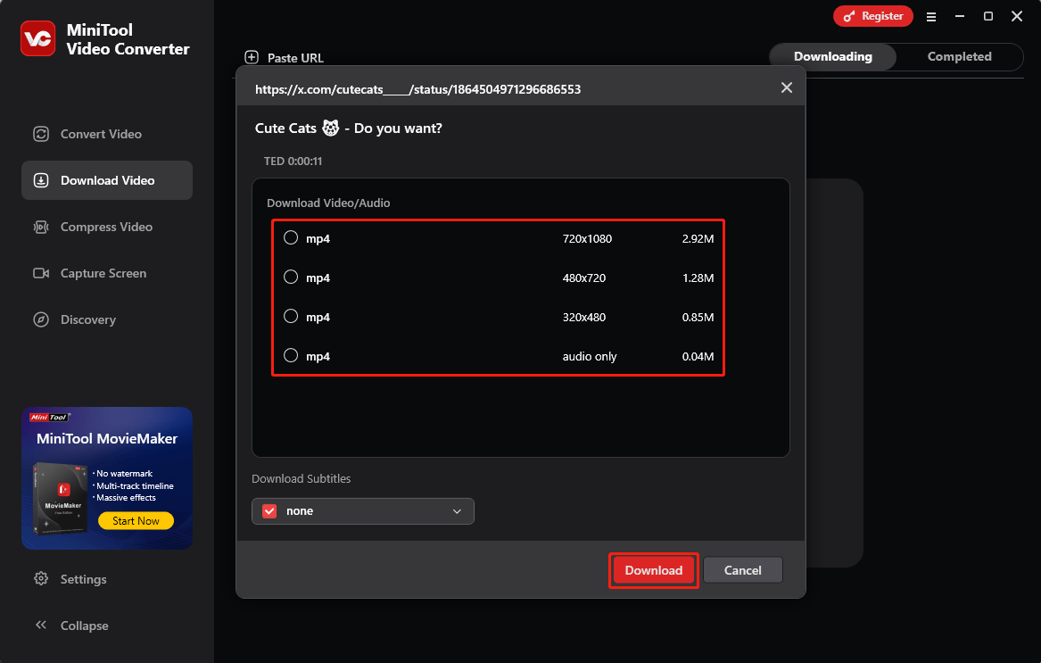Viewport: 1041px width, 663px height.
Task: Click the TED 0:00:11 duration text
Action: coord(293,162)
